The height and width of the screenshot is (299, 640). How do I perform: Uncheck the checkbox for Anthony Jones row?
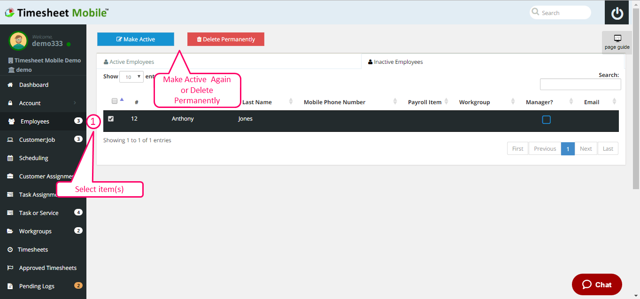click(x=111, y=119)
